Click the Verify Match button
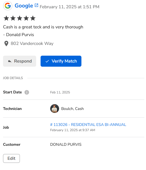The height and width of the screenshot is (170, 146). coord(61,61)
